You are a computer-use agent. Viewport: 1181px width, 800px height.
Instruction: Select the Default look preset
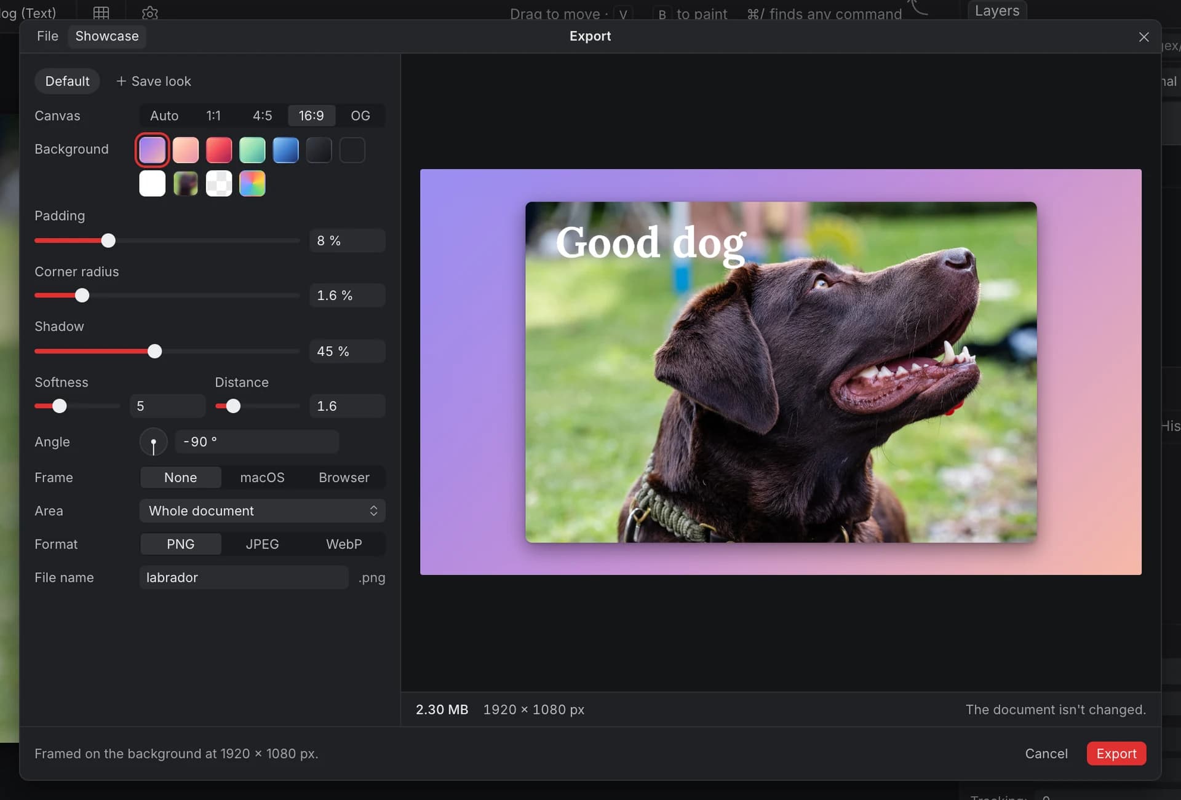tap(67, 81)
